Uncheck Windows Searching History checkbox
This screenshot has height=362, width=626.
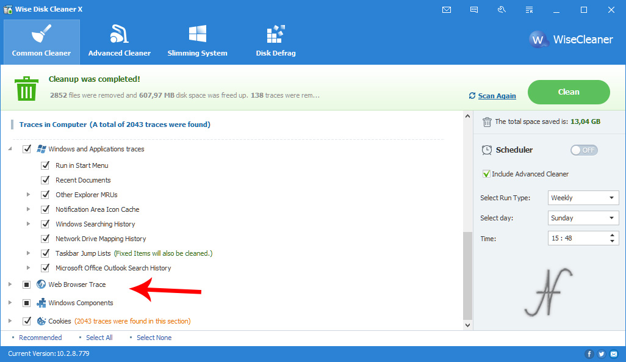45,224
